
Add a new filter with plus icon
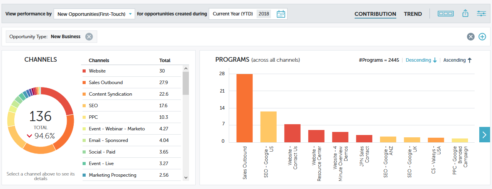(x=482, y=37)
